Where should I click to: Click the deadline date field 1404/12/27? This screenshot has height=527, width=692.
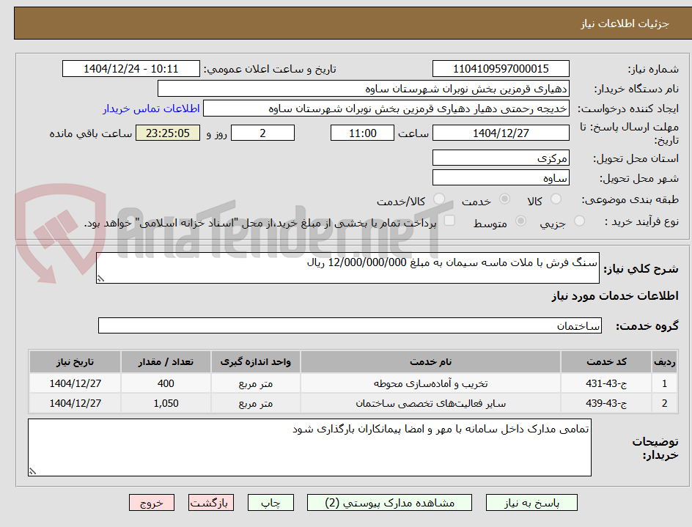click(501, 133)
